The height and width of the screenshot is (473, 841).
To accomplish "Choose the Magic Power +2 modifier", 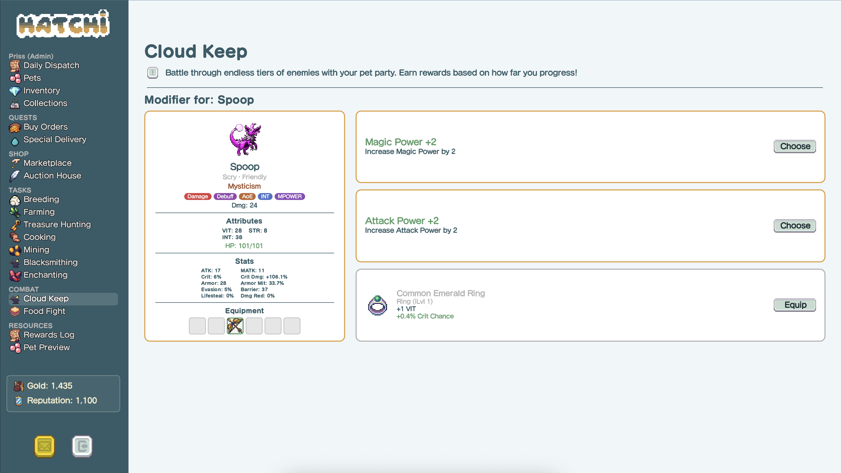I will tap(795, 146).
